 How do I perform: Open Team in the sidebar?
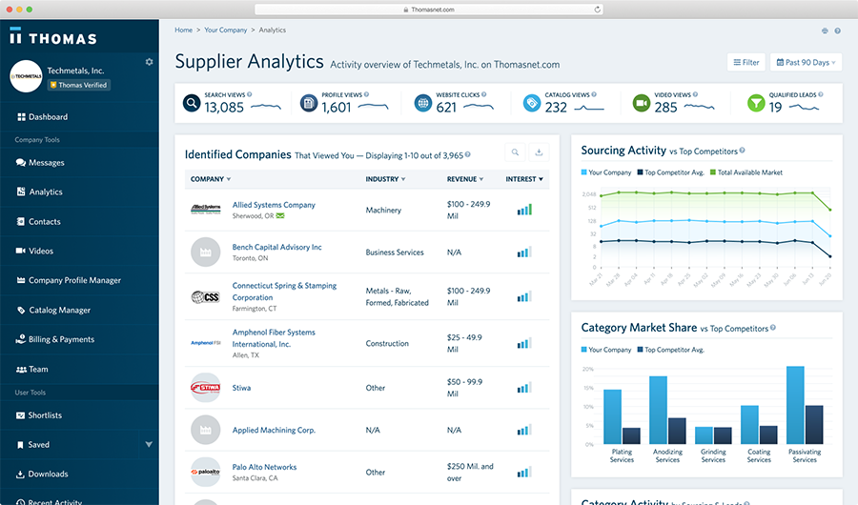pos(79,369)
